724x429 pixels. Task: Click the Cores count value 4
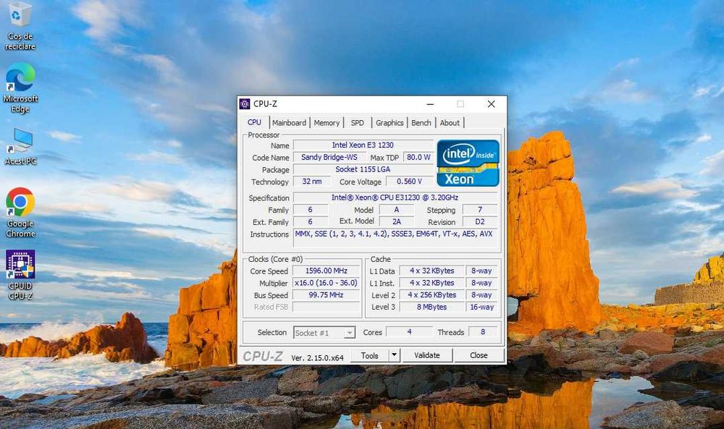pos(409,331)
